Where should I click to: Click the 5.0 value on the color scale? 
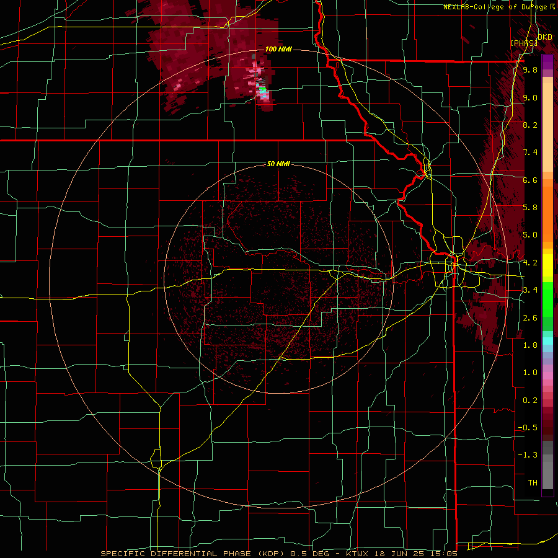pyautogui.click(x=530, y=235)
